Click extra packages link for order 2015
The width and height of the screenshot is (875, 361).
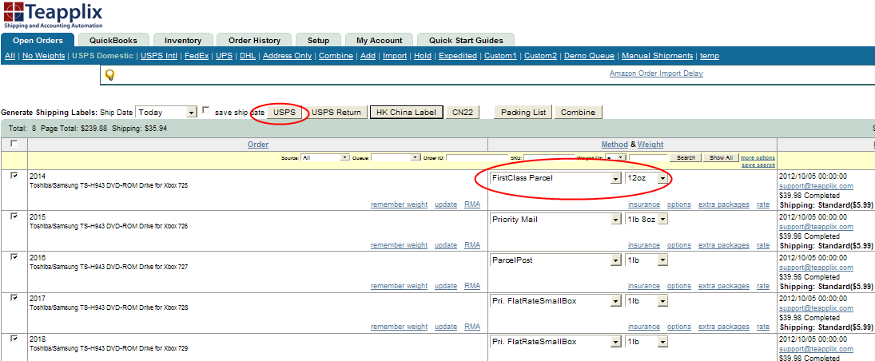[724, 245]
